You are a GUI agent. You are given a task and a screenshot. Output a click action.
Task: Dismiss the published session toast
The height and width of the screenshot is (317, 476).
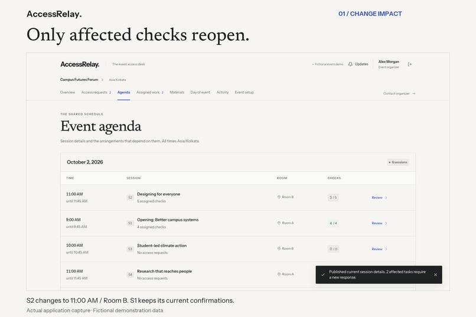(x=435, y=275)
